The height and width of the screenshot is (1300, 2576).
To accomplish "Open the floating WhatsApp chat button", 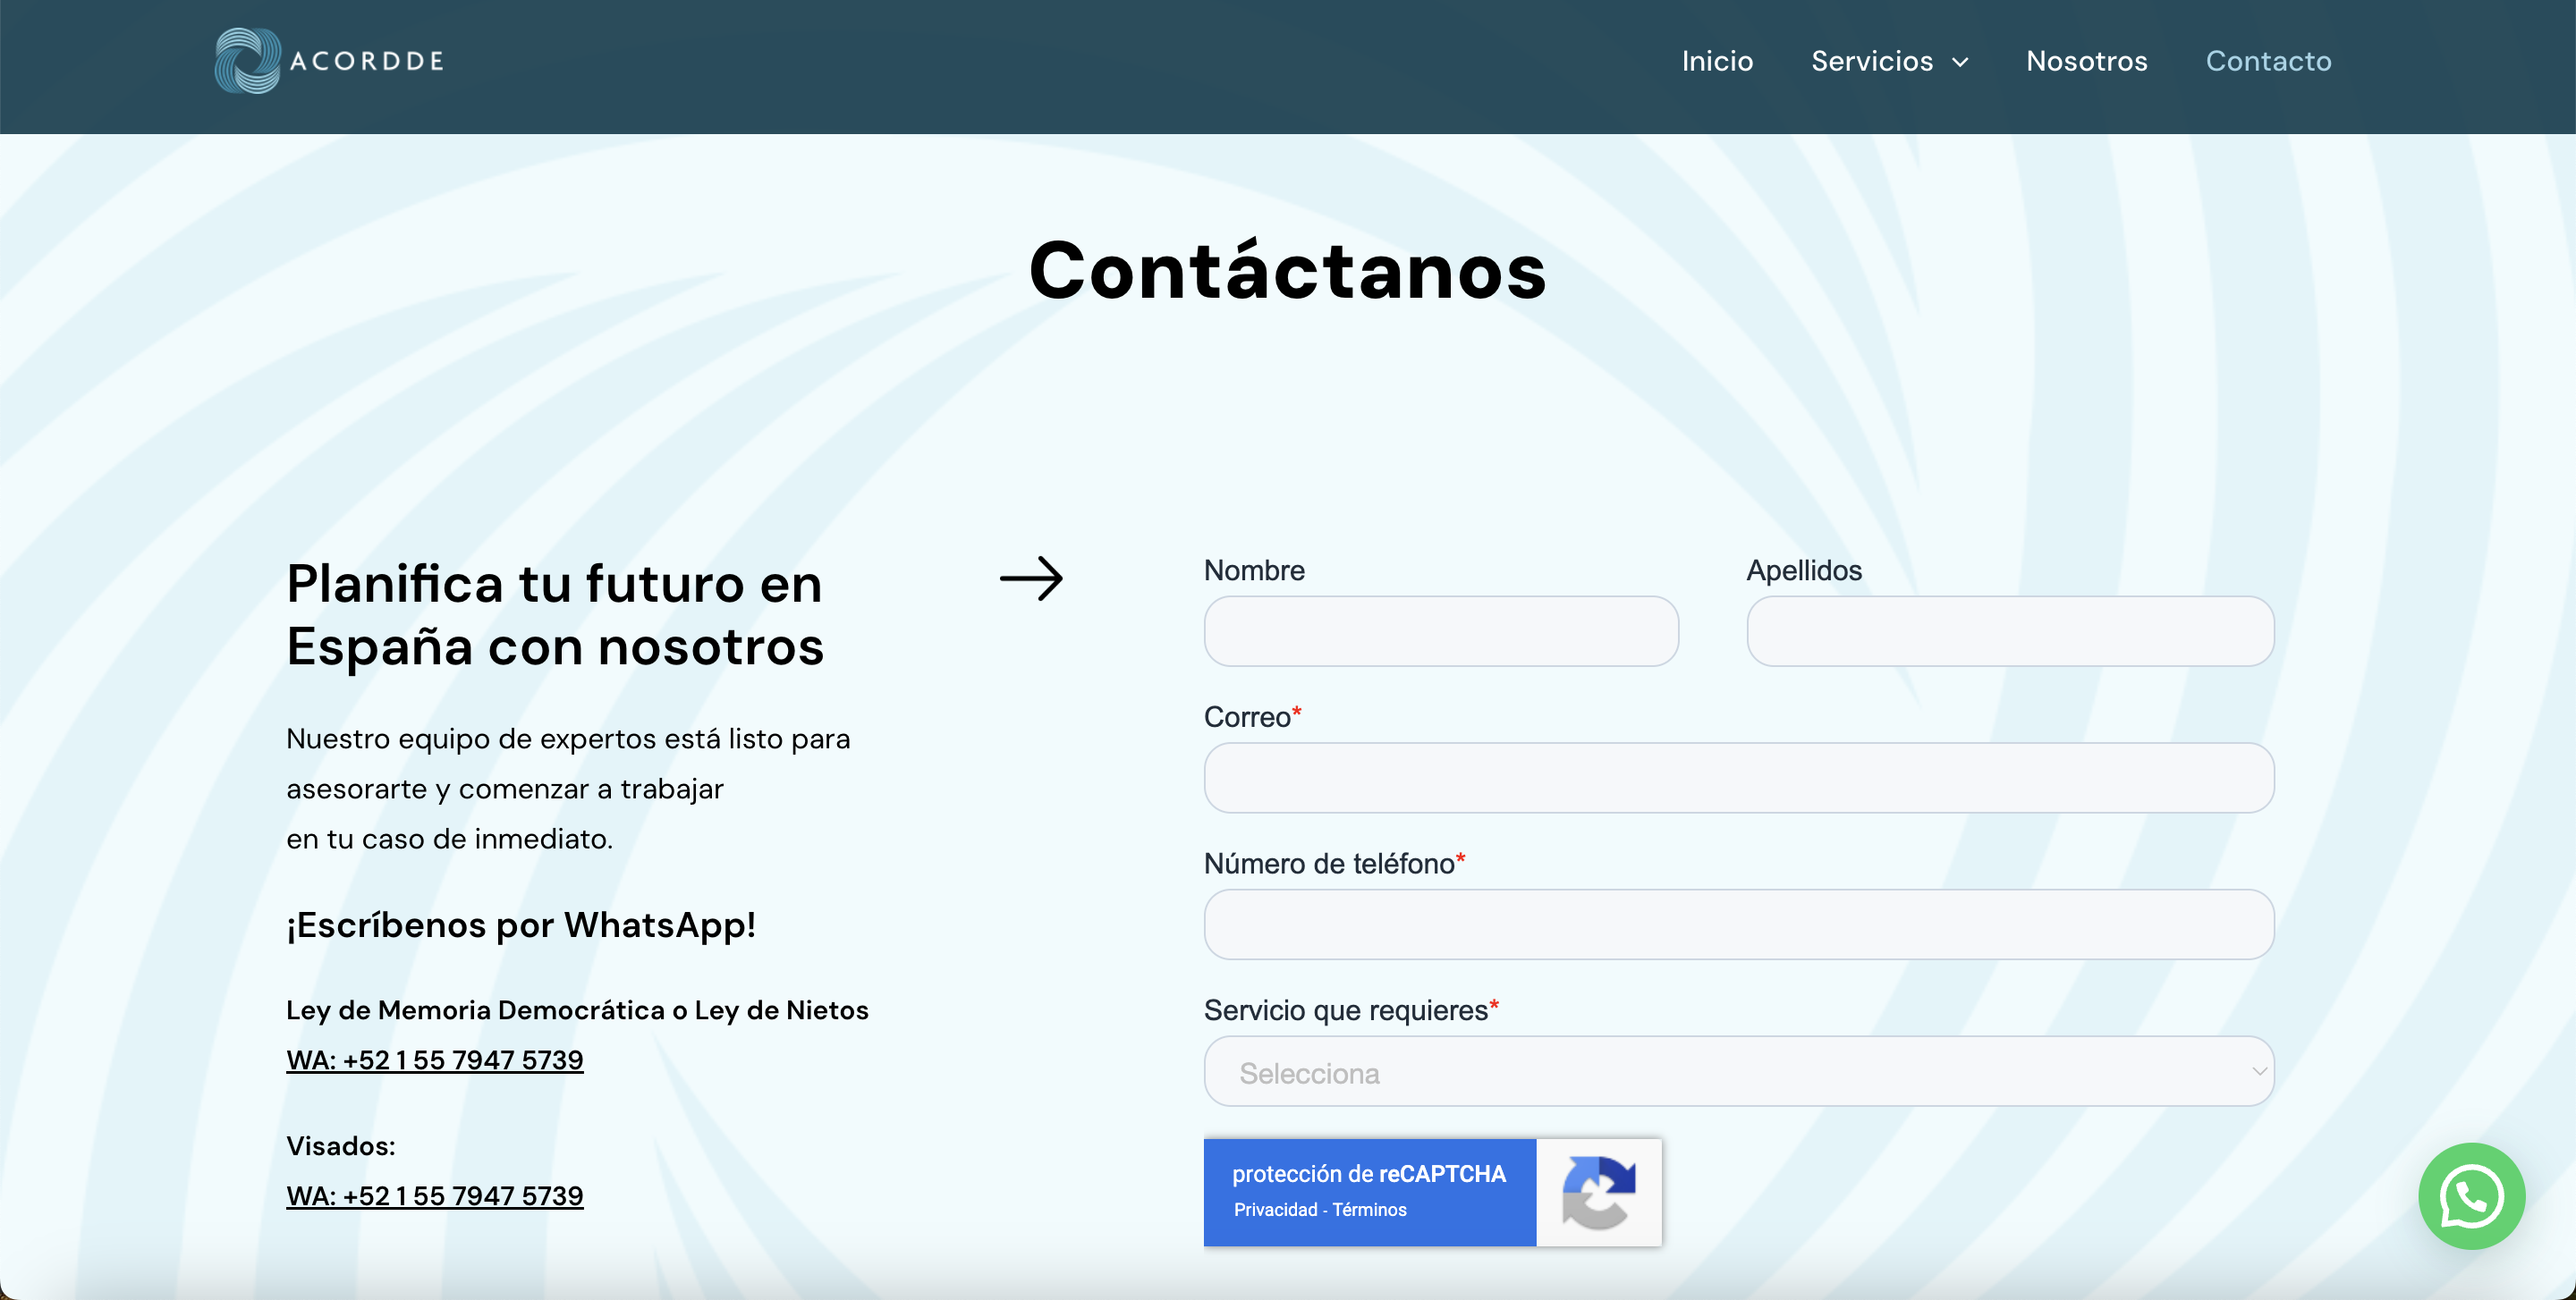I will [2471, 1195].
